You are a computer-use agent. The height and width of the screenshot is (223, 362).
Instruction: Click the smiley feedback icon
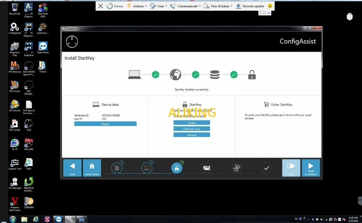coord(270,6)
